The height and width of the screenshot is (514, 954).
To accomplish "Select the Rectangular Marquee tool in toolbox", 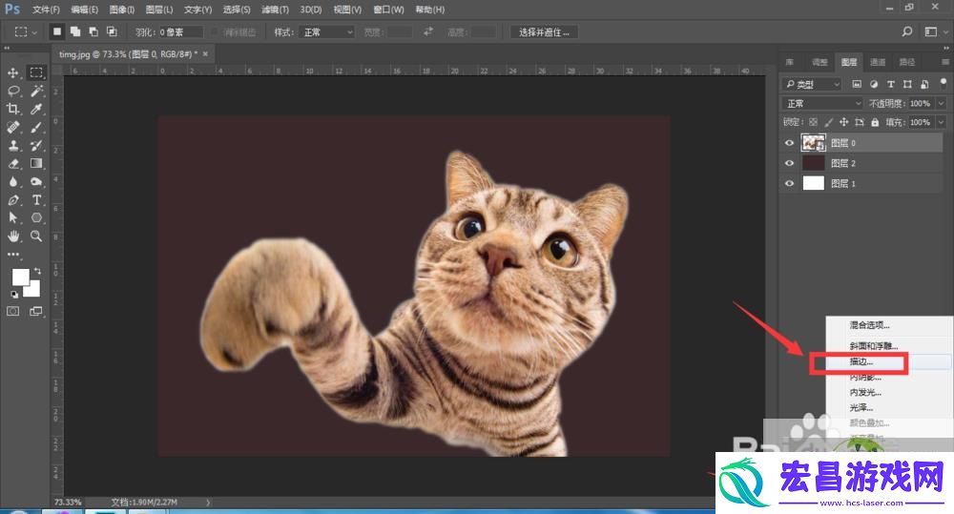I will [36, 72].
